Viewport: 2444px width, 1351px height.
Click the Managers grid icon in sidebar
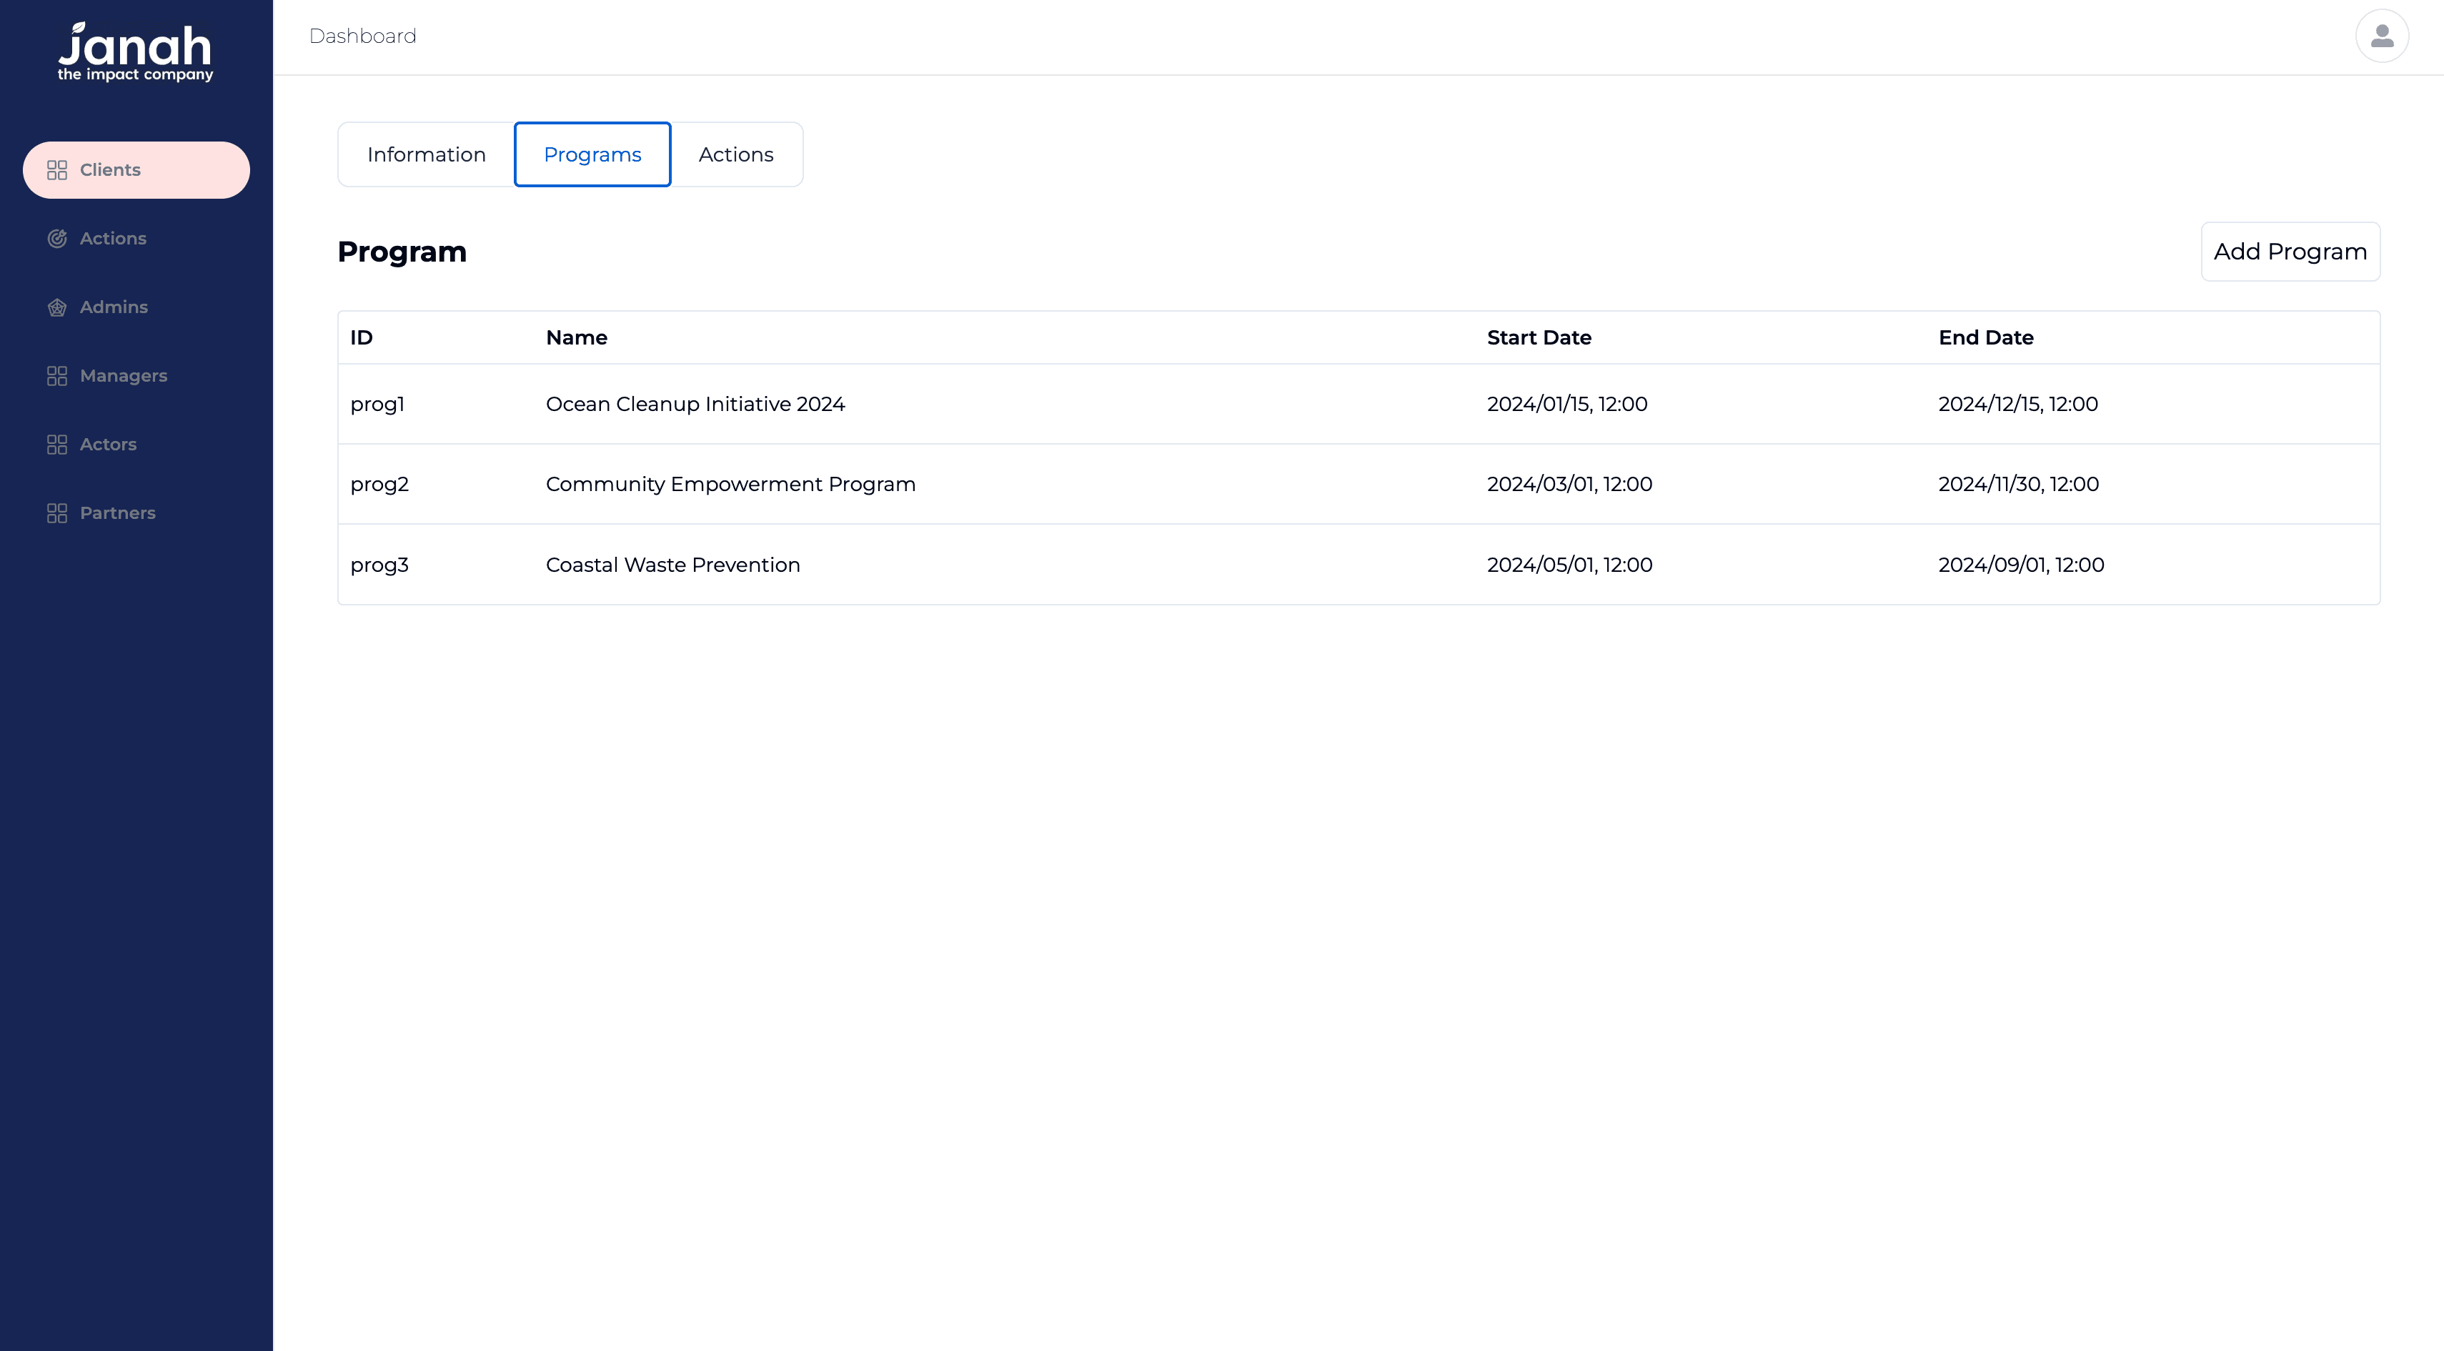click(57, 376)
